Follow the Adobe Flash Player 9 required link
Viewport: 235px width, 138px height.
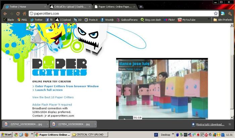(x=52, y=105)
